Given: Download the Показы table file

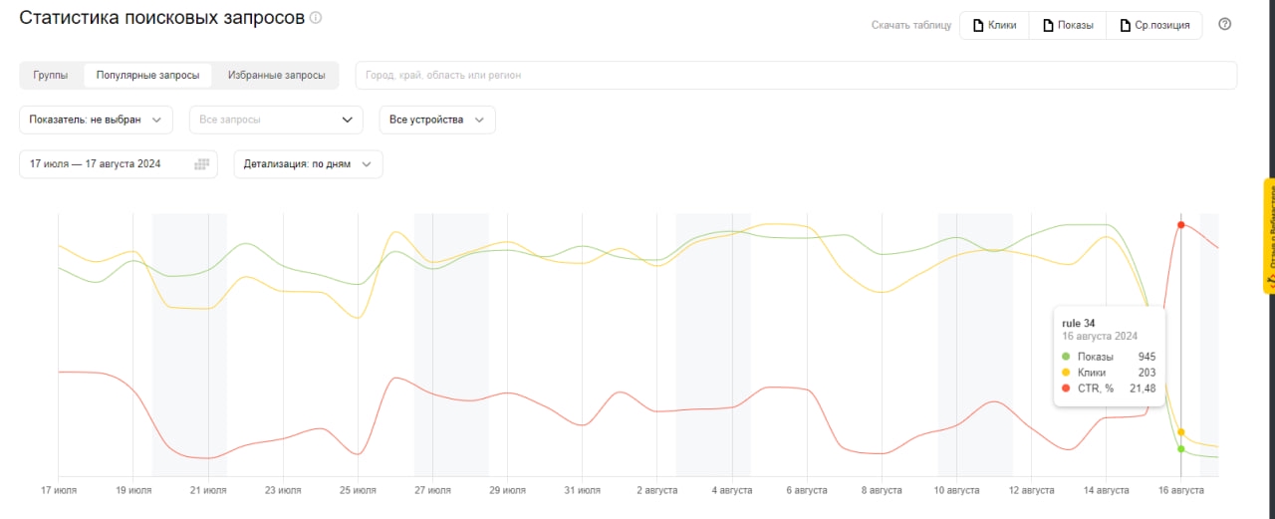Looking at the screenshot, I should (x=1068, y=25).
